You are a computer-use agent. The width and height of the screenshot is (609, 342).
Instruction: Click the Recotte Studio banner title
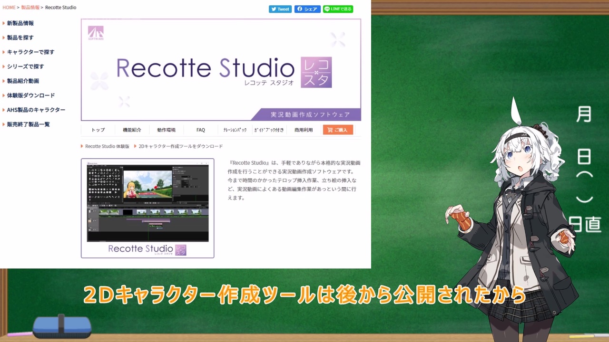(x=206, y=68)
